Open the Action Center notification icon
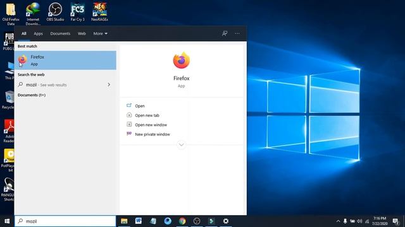Screen dimensions: 405x227 point(396,221)
